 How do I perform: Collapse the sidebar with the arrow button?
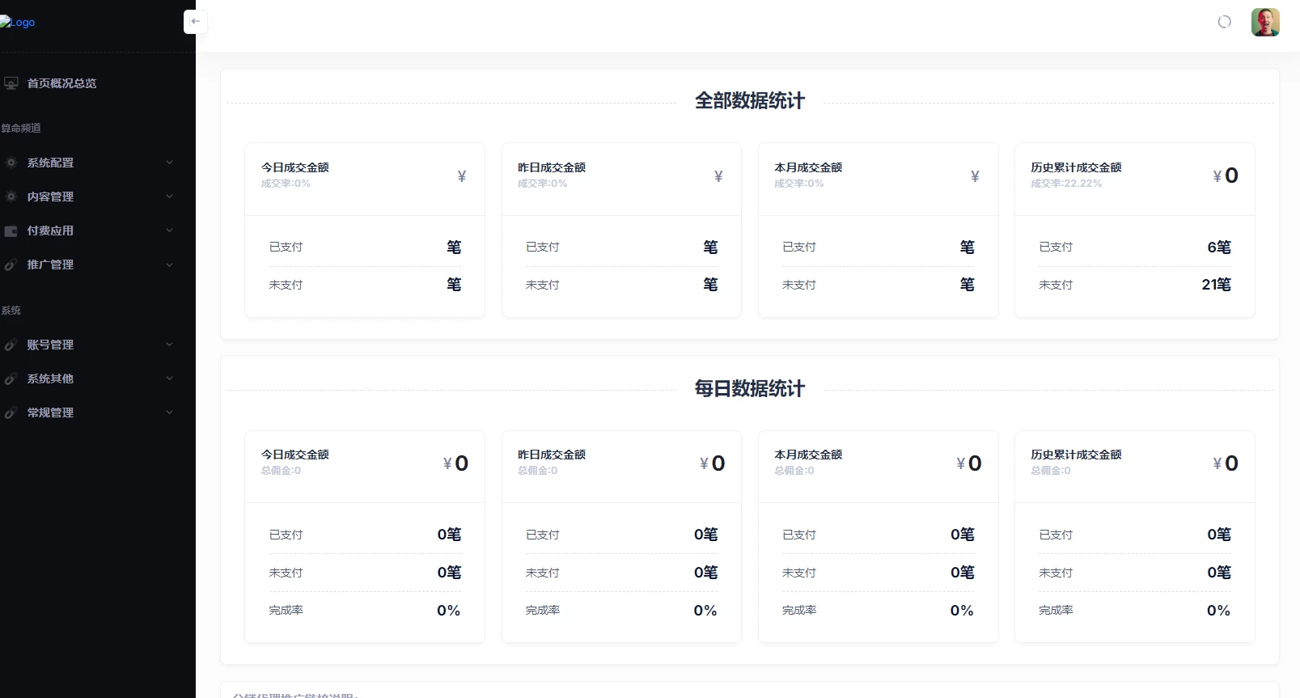click(195, 22)
